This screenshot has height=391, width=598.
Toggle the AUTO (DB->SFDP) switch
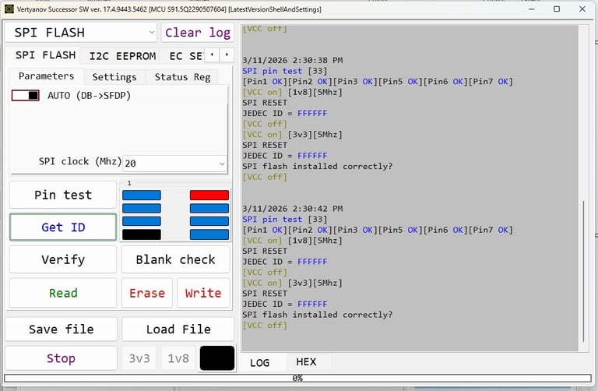25,95
